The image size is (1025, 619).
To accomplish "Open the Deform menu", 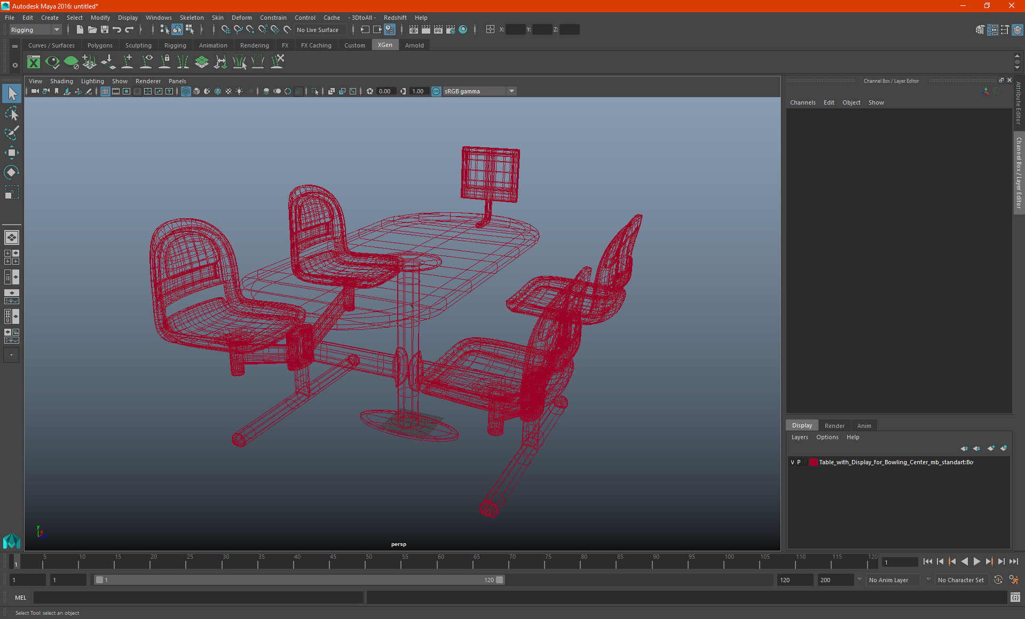I will (x=241, y=18).
